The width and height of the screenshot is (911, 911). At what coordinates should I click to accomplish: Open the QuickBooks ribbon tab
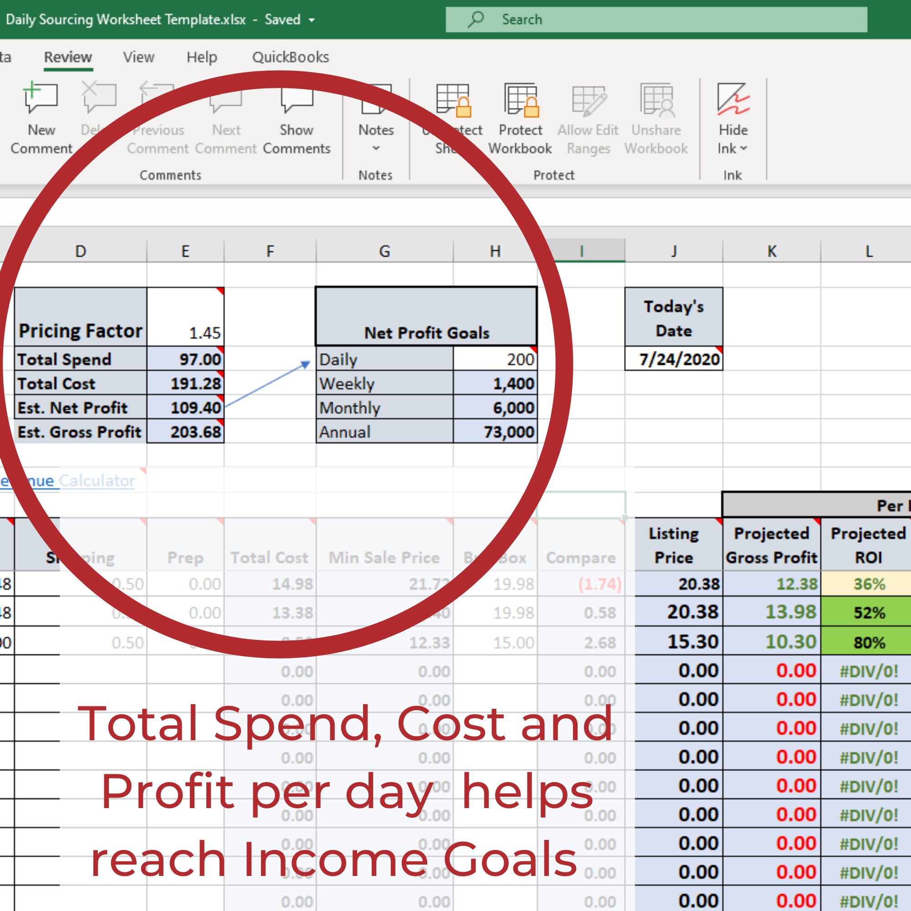290,56
